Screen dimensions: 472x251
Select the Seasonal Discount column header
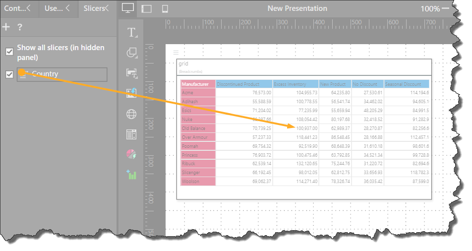[x=407, y=84]
